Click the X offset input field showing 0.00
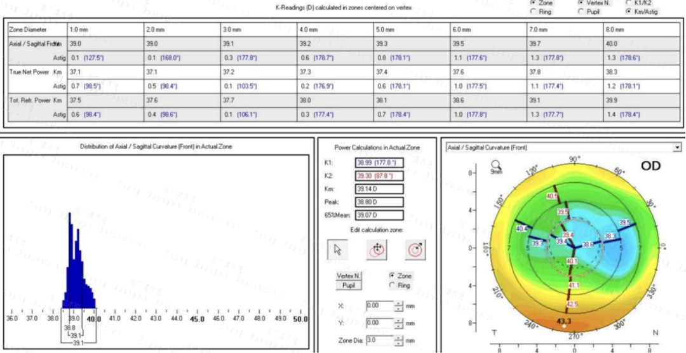Viewport: 686px width, 353px height. [380, 306]
